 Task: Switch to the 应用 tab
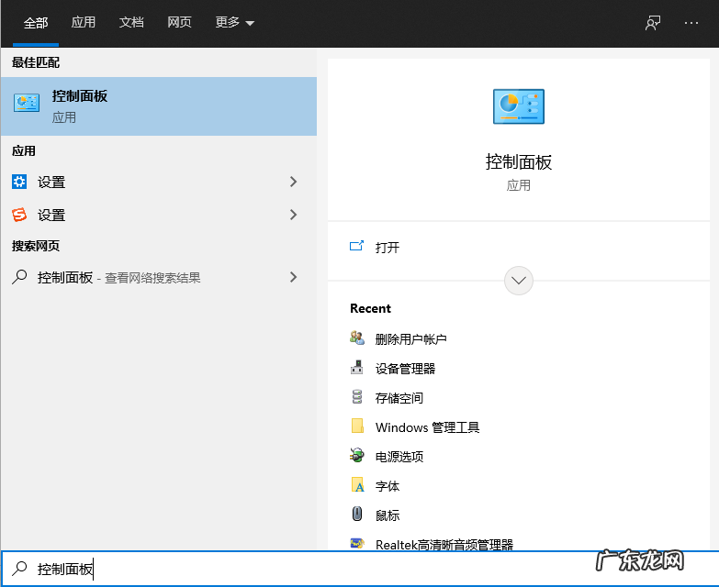(84, 22)
